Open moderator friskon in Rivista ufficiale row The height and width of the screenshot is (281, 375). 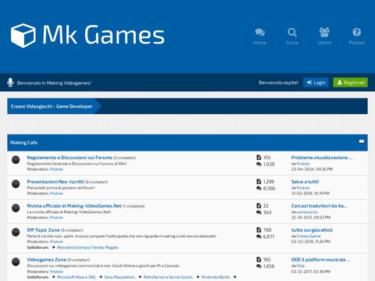click(x=56, y=218)
